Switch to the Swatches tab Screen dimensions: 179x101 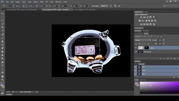(x=143, y=80)
